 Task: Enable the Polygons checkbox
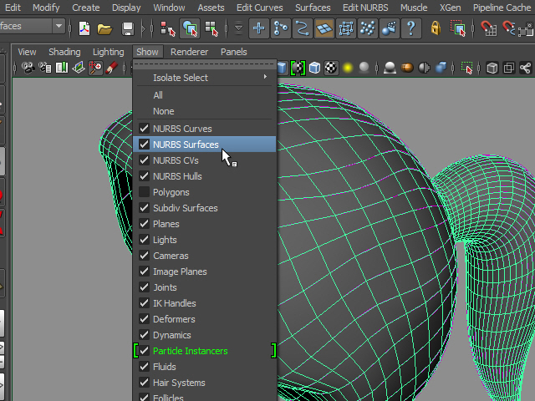145,192
